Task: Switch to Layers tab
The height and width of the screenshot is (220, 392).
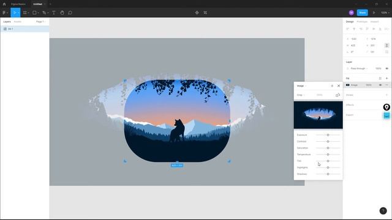Action: tap(7, 22)
